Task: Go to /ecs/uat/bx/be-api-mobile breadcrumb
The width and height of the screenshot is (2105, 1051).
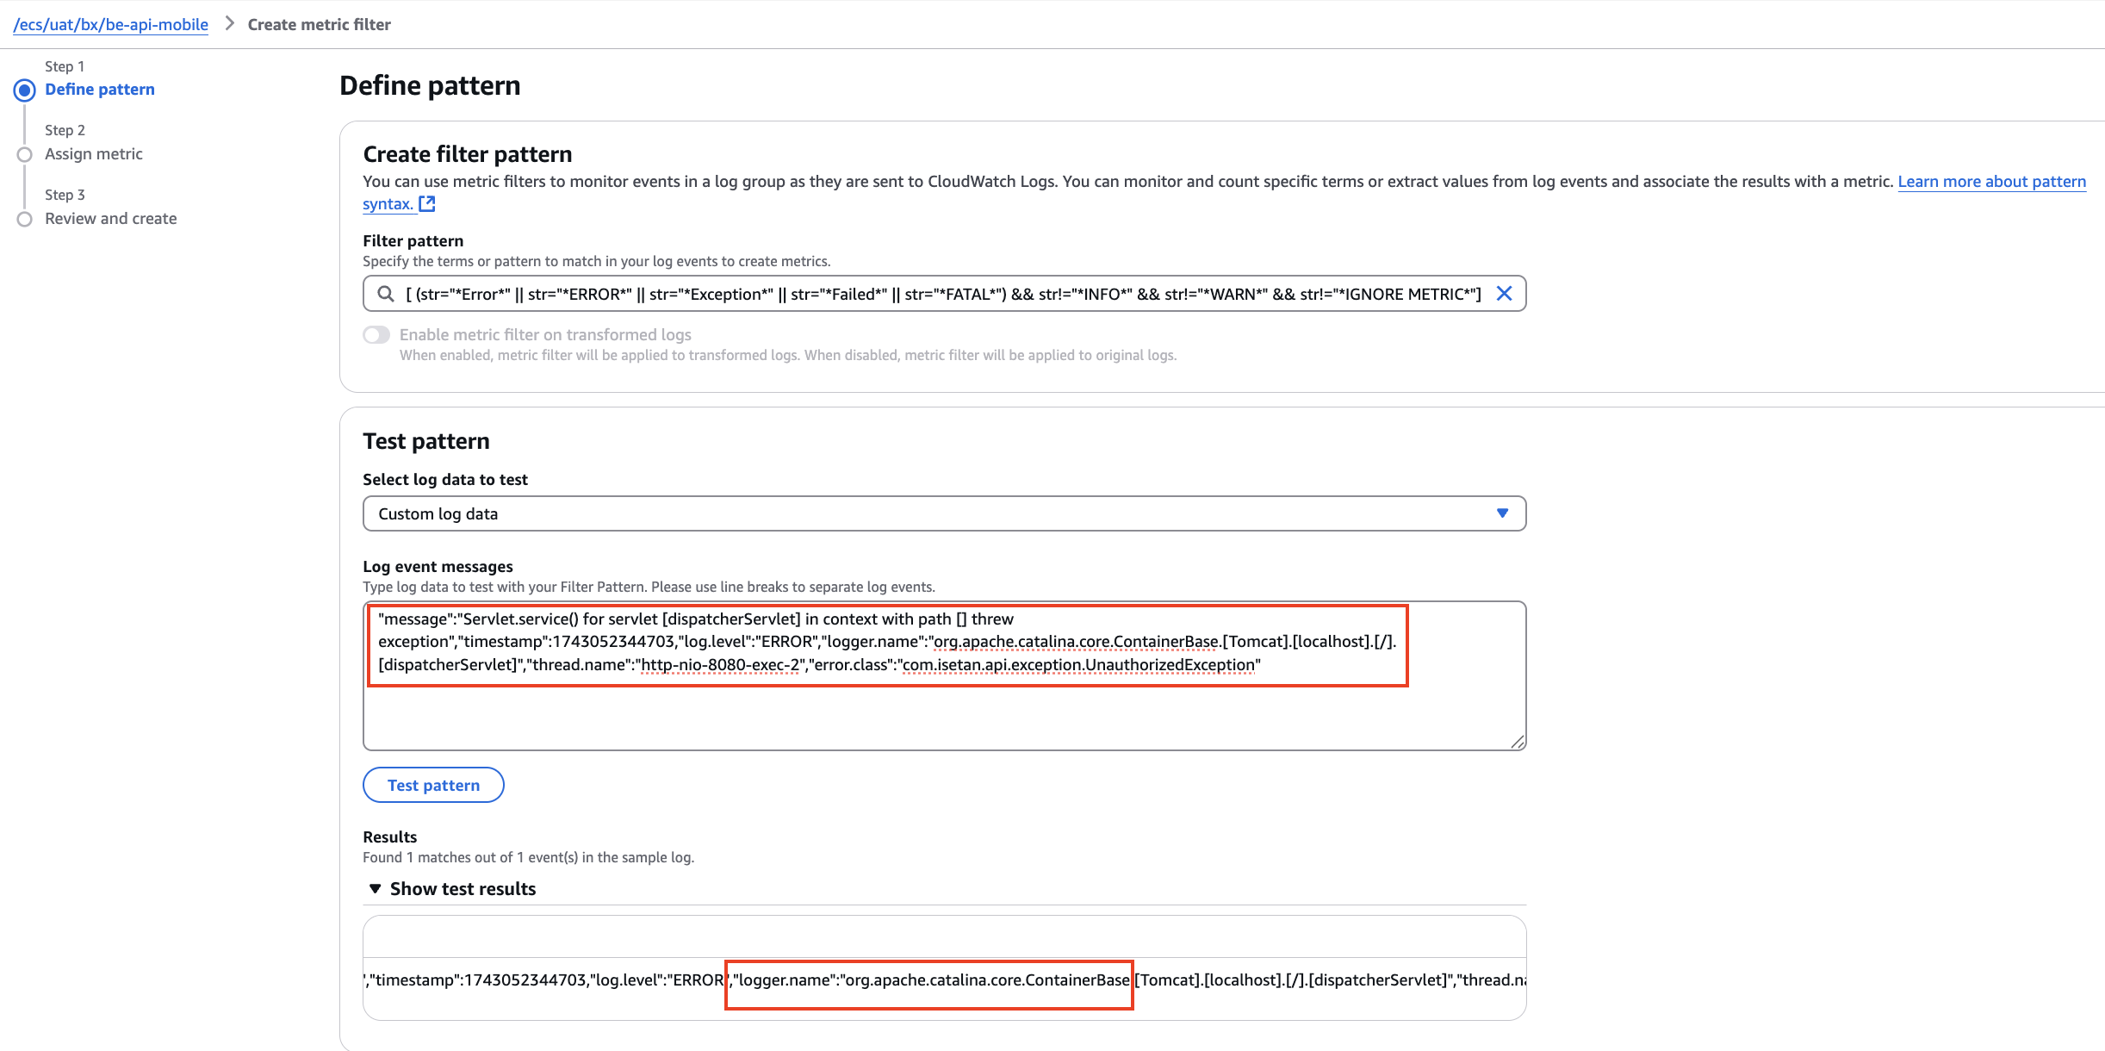Action: [x=111, y=24]
